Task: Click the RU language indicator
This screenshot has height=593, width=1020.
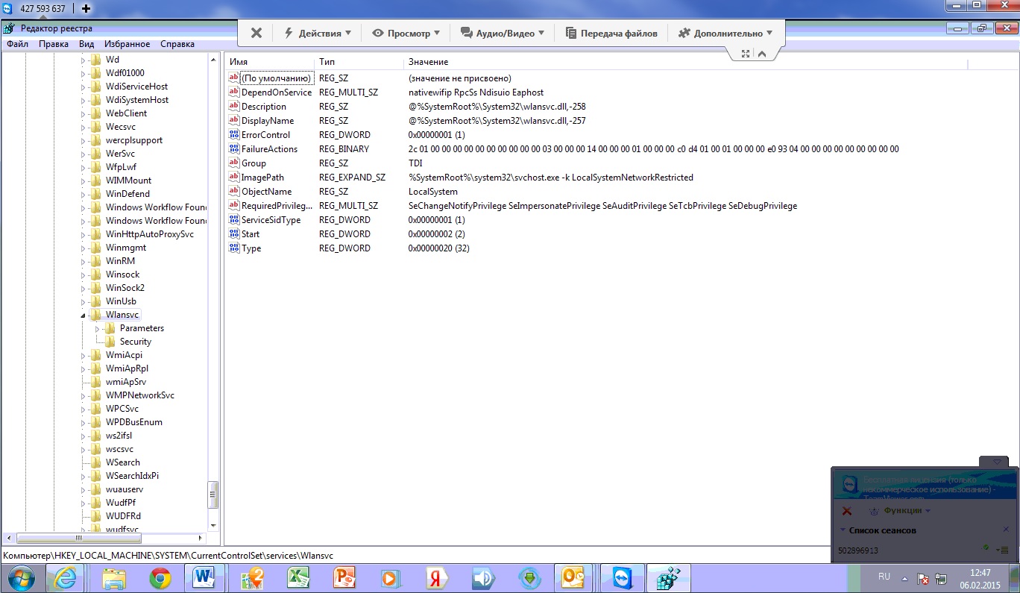Action: 884,577
